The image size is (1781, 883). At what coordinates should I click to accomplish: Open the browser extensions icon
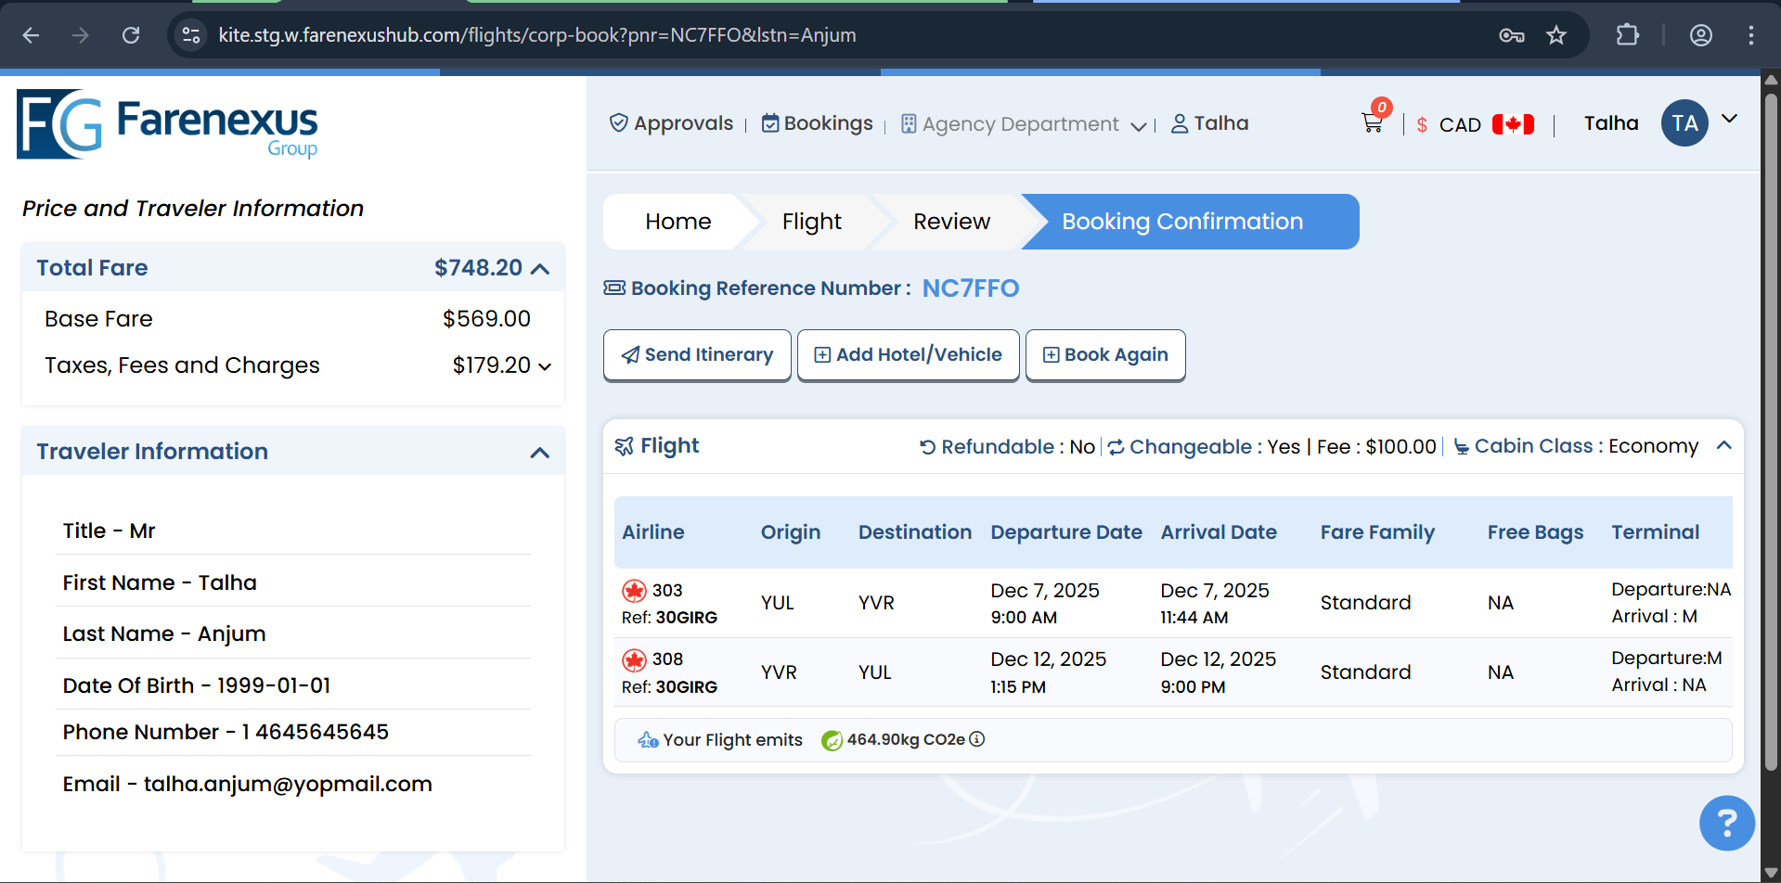[1627, 35]
